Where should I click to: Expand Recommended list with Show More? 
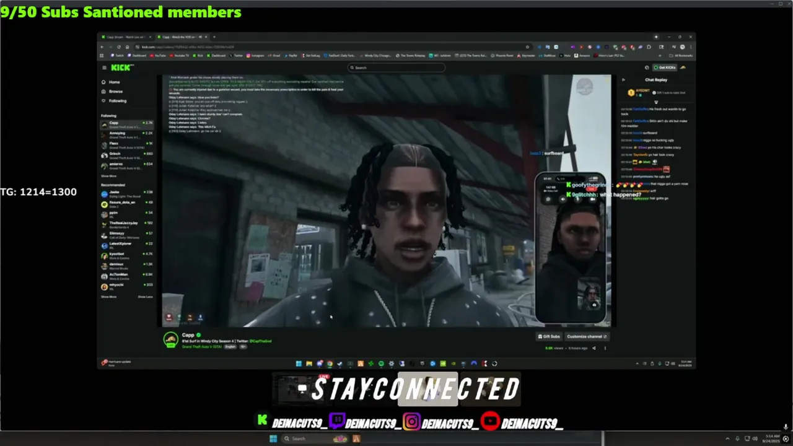(x=108, y=297)
